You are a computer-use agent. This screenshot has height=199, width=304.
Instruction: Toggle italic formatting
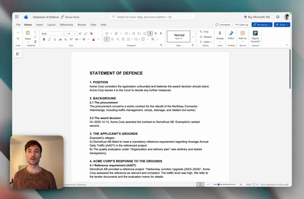click(x=50, y=39)
